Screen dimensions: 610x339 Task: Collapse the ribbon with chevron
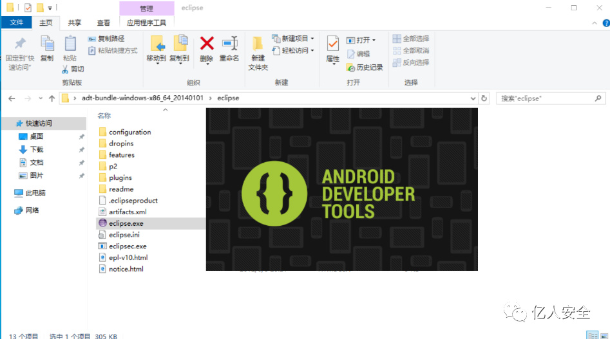click(595, 23)
